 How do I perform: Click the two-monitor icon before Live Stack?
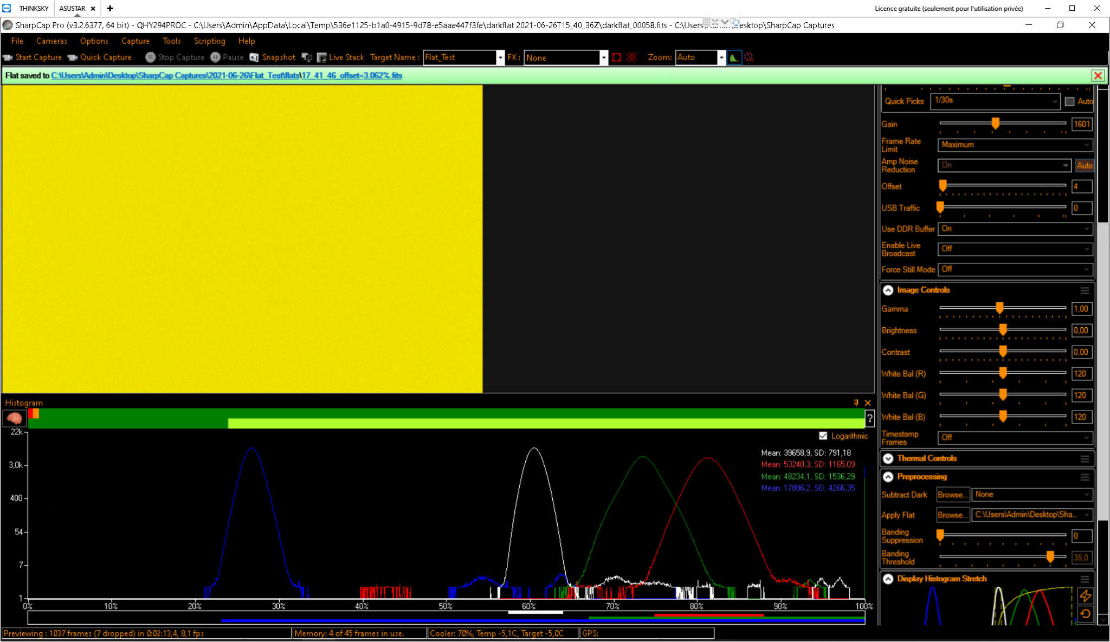(x=307, y=57)
